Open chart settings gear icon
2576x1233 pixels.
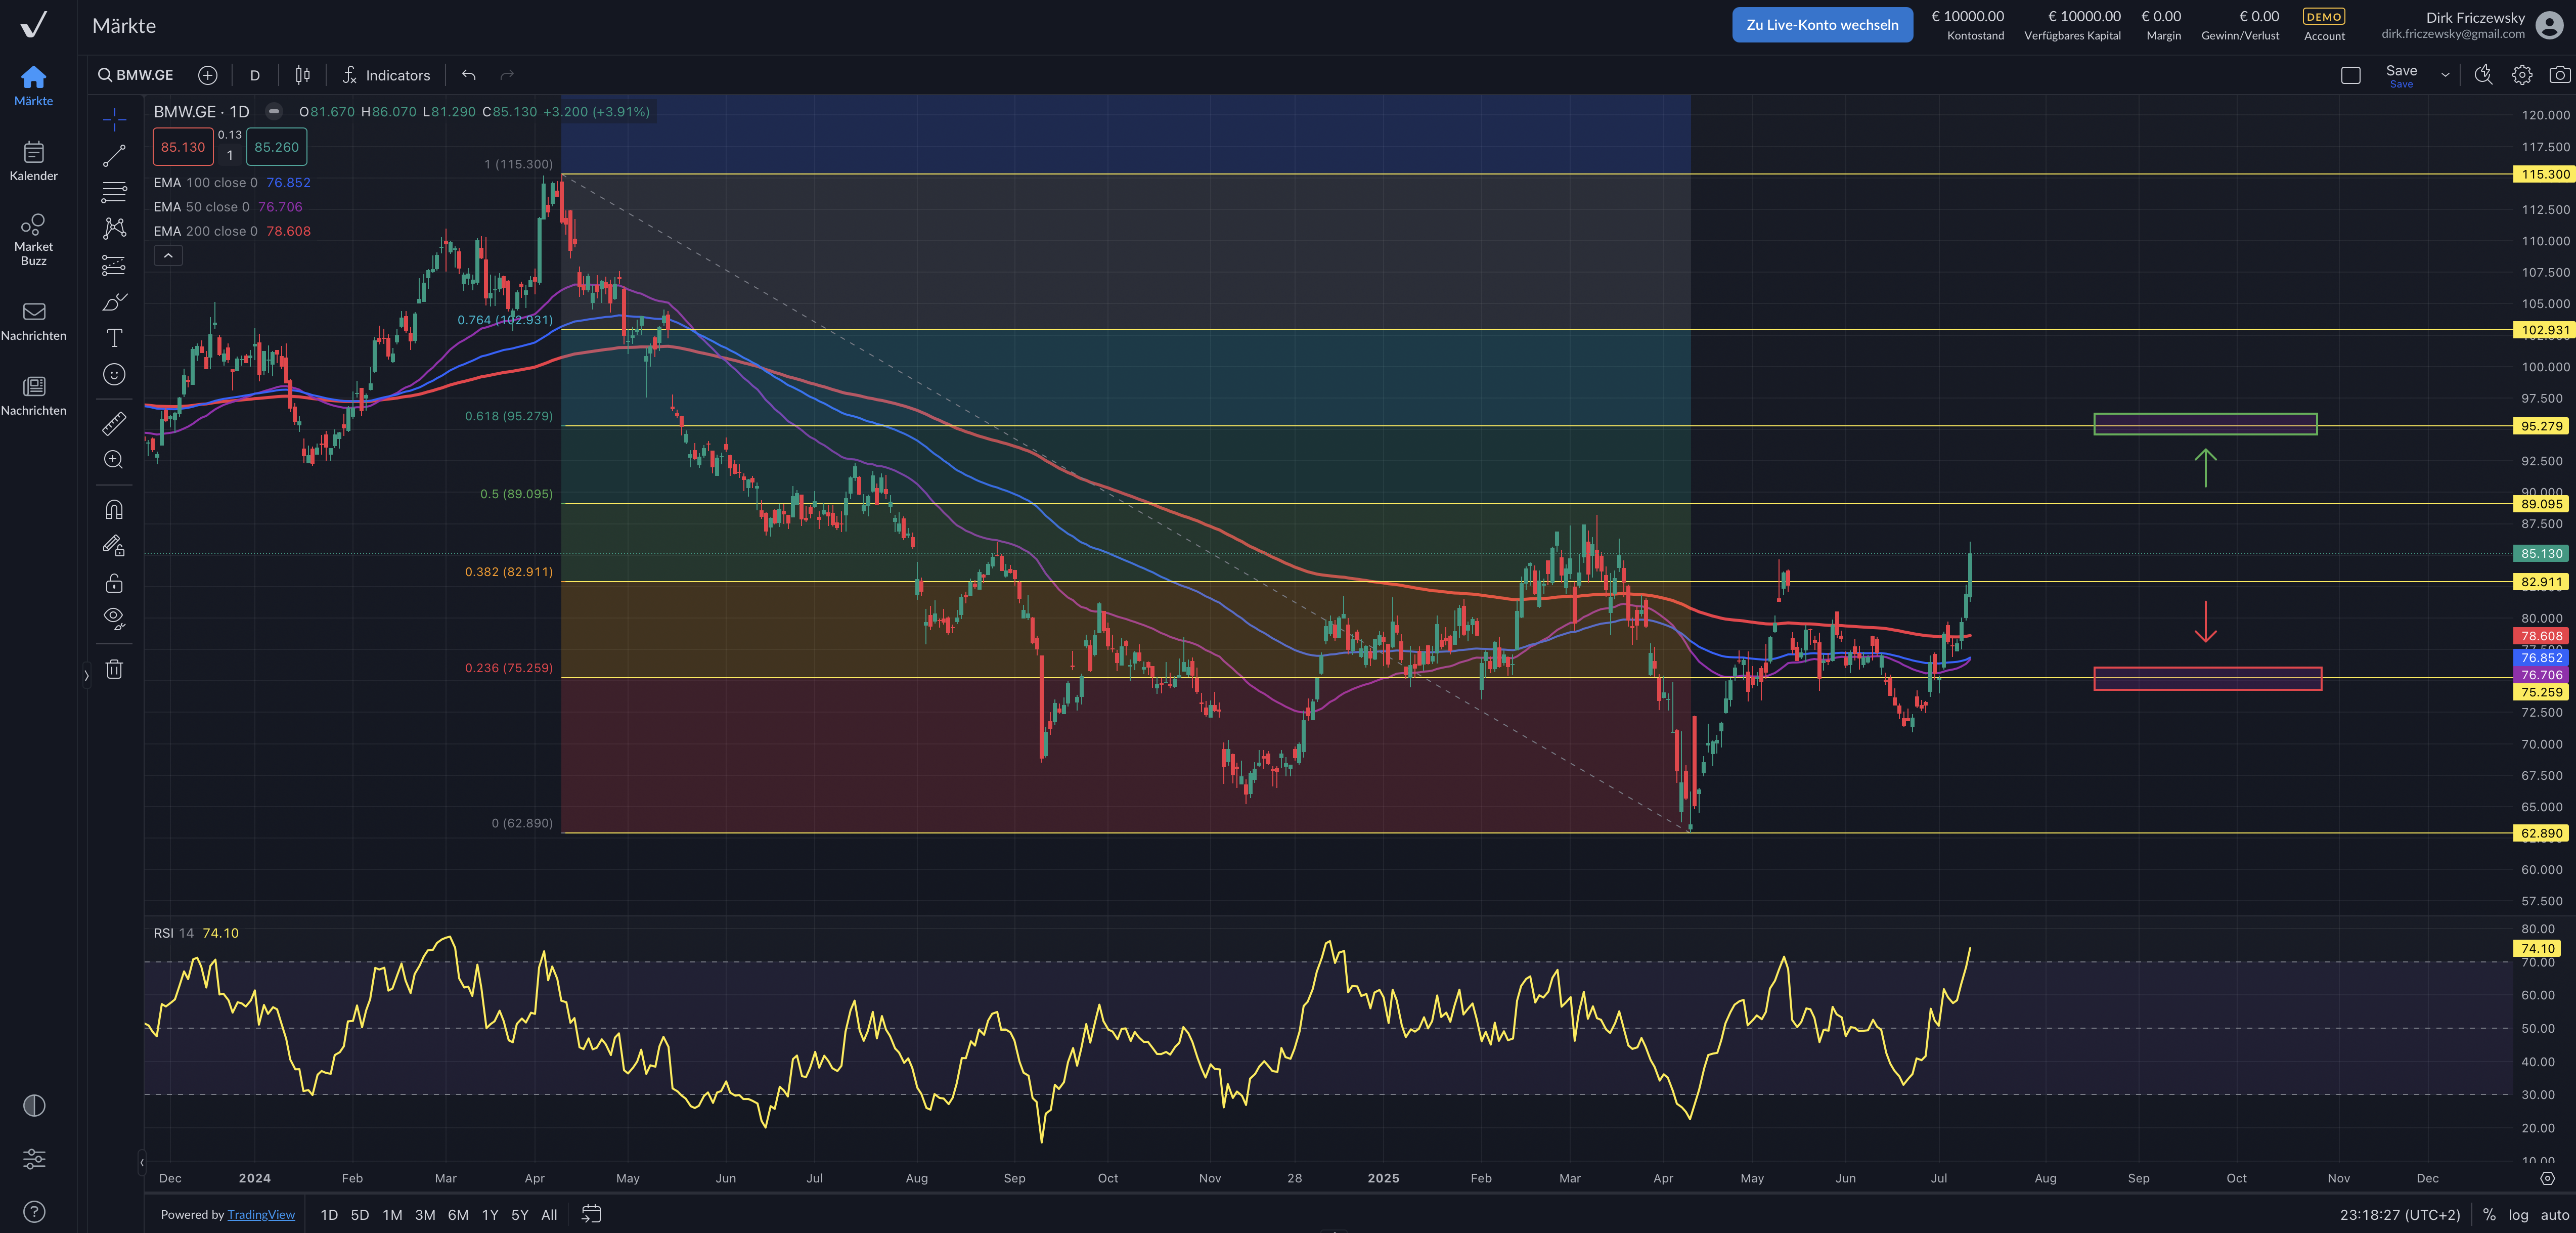click(2521, 75)
